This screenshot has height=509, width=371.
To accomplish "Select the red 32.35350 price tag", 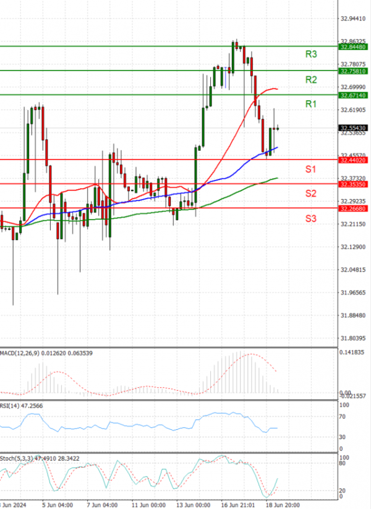I will pyautogui.click(x=353, y=184).
